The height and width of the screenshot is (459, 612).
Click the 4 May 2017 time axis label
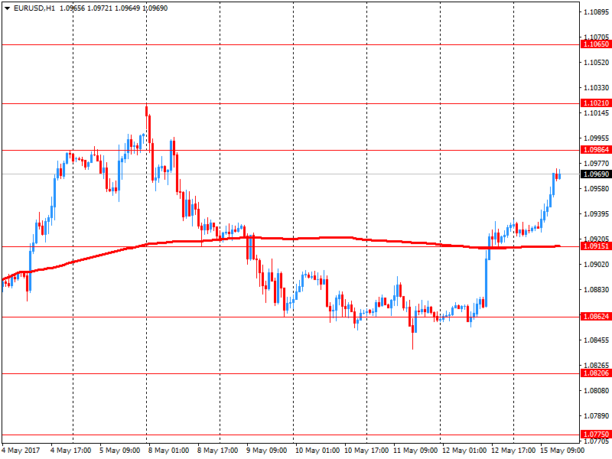(21, 451)
